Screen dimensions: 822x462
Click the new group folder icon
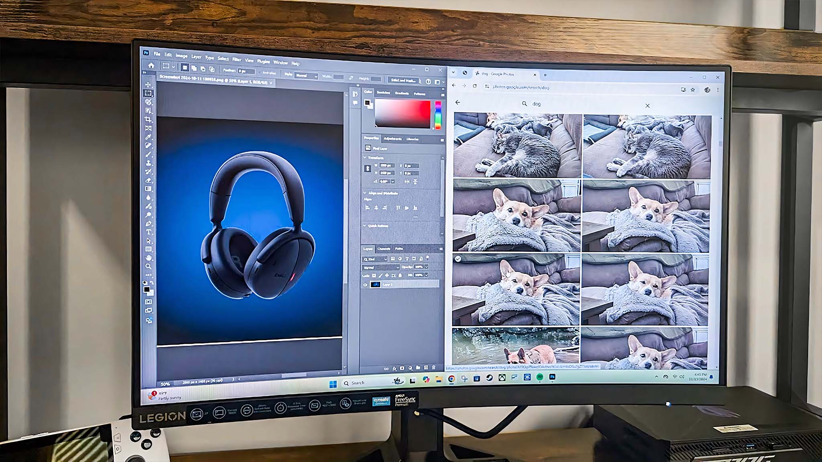tap(418, 367)
